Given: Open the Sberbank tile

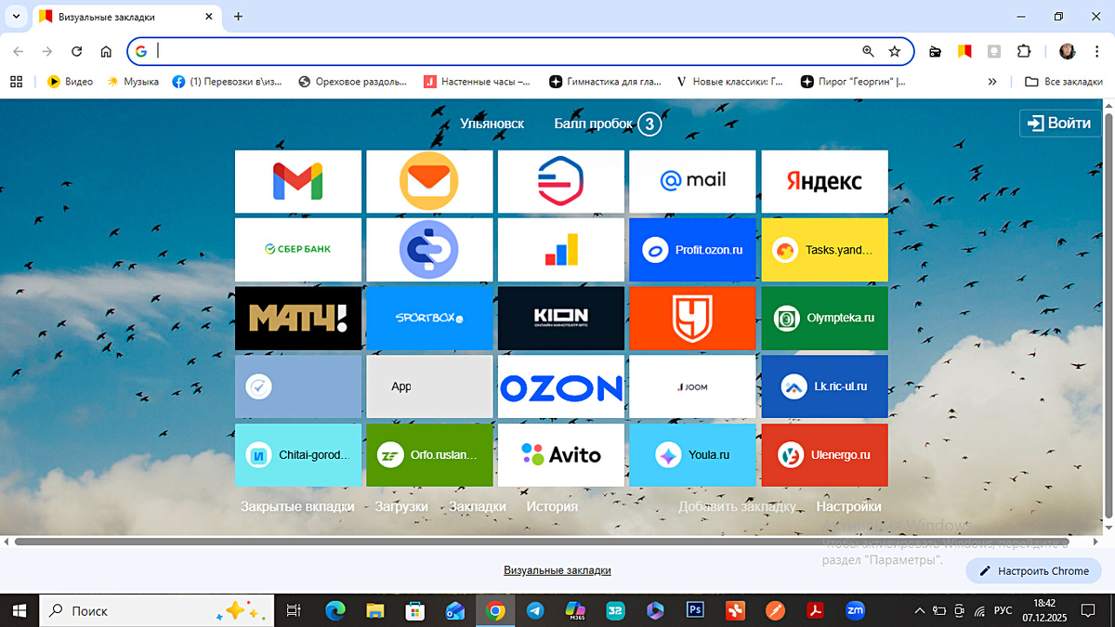Looking at the screenshot, I should [x=297, y=250].
